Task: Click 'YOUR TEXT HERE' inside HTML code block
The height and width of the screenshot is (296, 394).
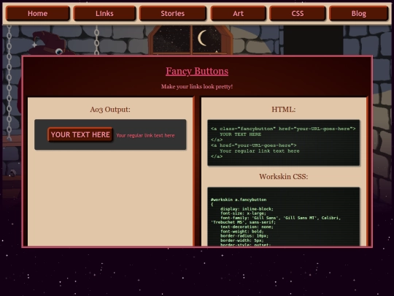Action: (241, 134)
